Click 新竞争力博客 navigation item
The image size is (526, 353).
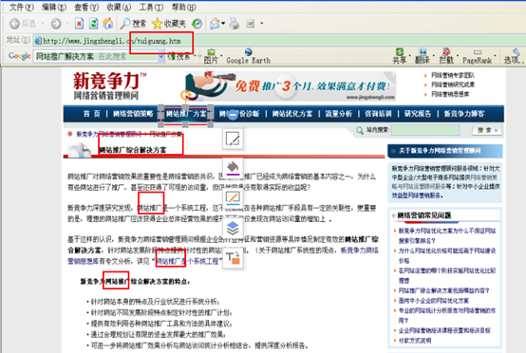(464, 114)
